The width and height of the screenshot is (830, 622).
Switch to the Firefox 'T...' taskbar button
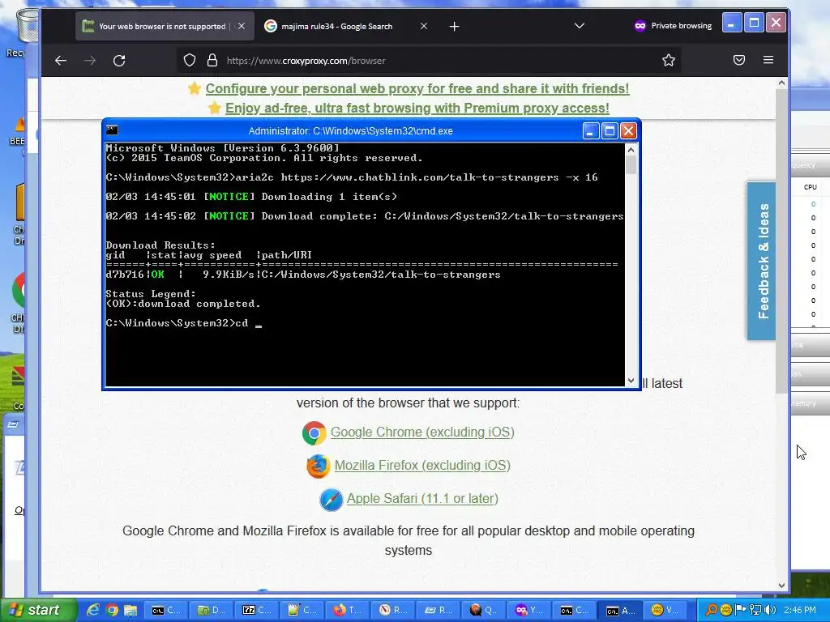tap(348, 611)
